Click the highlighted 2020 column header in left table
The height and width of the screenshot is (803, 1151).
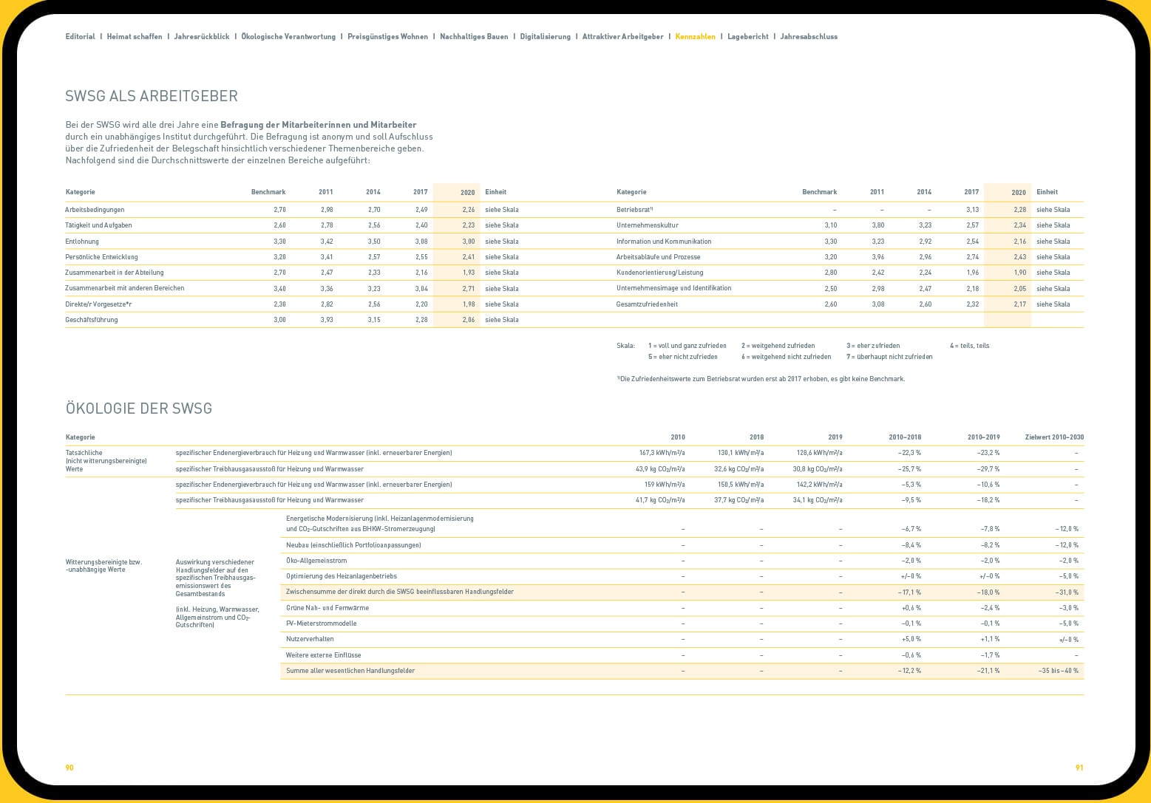click(x=467, y=193)
